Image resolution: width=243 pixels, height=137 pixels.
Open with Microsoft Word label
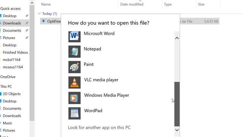pos(99,33)
